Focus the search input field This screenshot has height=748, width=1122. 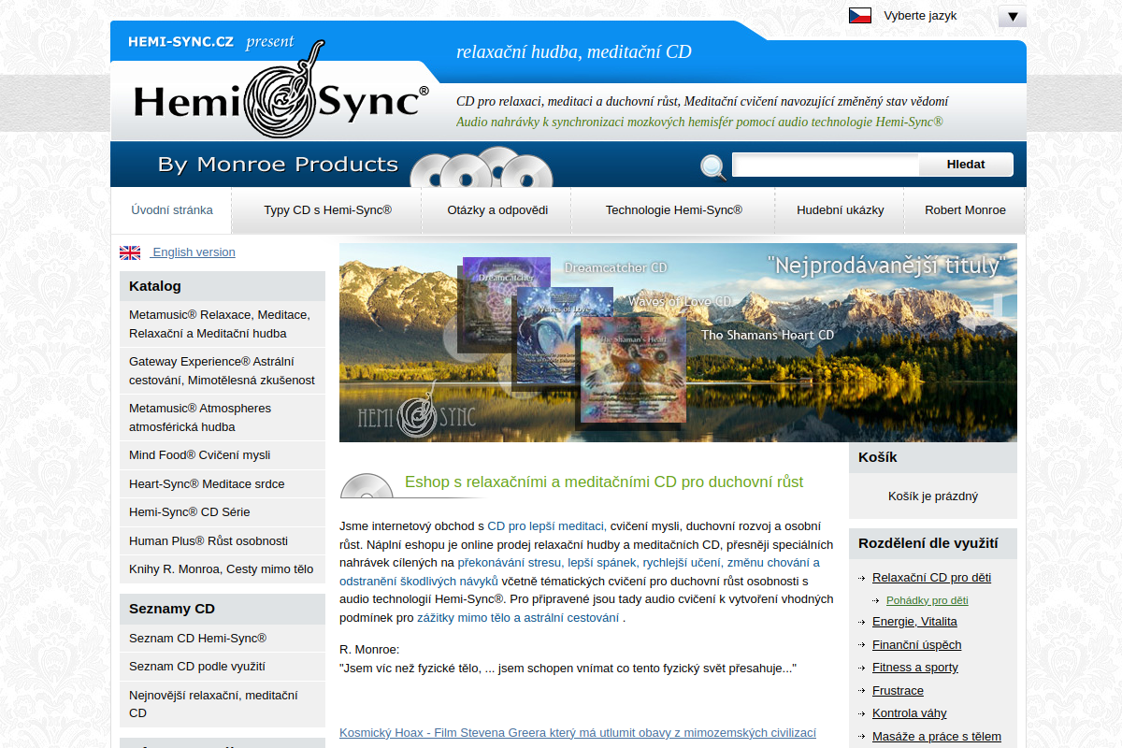point(826,165)
